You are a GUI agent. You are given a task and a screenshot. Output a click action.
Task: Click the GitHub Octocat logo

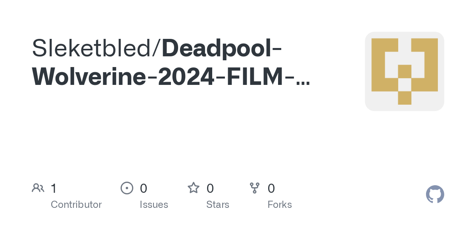(x=435, y=194)
